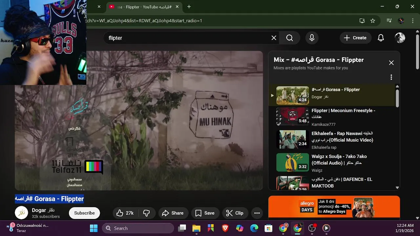Viewport: 420px width, 236px height.
Task: Open the Mix playlist three-dot options
Action: click(391, 77)
